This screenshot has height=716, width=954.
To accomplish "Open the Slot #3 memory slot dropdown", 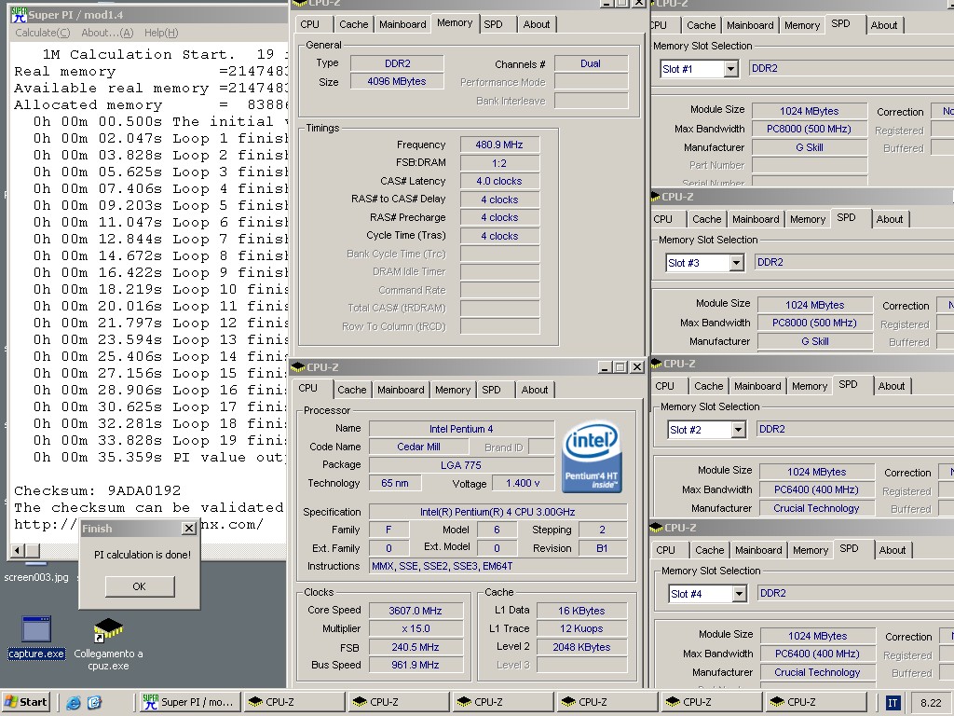I will (736, 263).
